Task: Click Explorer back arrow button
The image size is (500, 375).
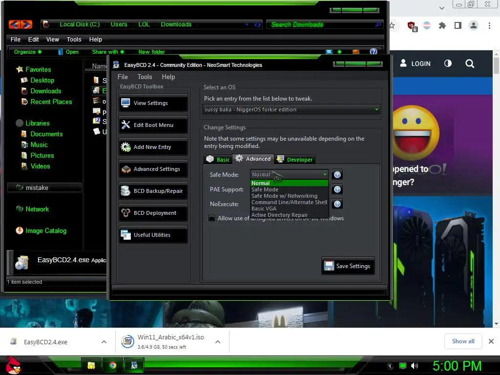Action: (15, 24)
